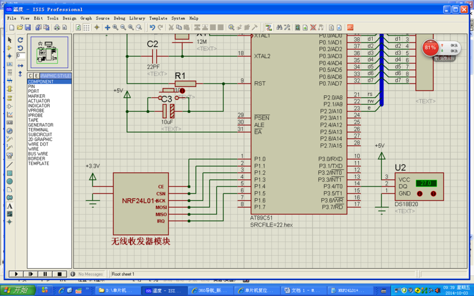Select the Component Mode tool
Screen dimensions: 474x296
[x=9, y=48]
